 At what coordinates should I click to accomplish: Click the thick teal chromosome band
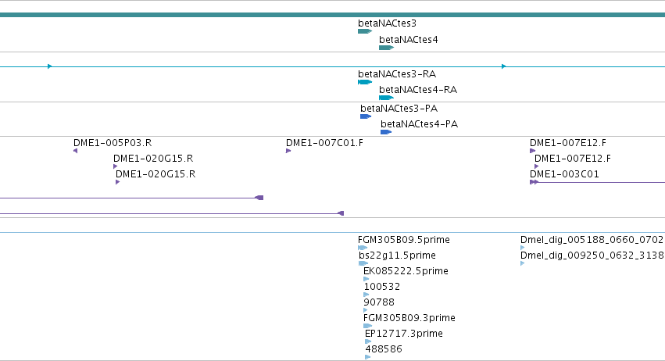pos(333,15)
